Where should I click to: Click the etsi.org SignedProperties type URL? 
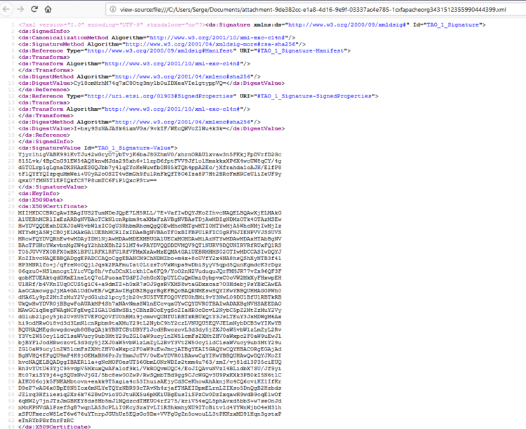coord(160,96)
